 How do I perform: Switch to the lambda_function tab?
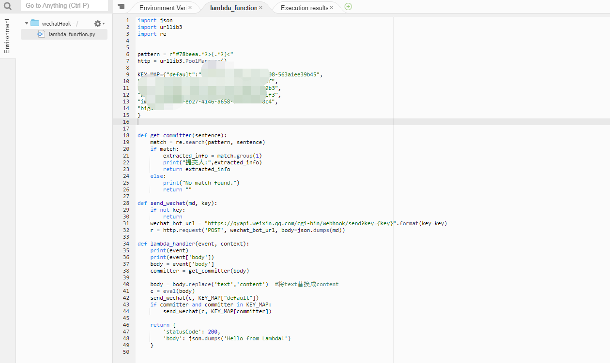233,8
